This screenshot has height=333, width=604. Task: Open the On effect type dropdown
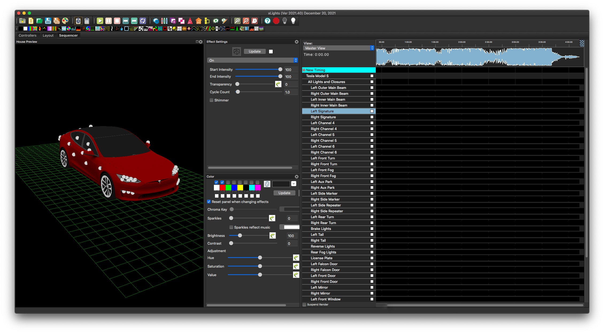252,61
